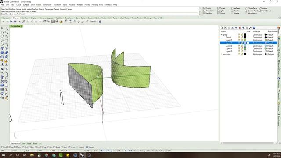
Task: Toggle the Curves selection filter checkbox
Action: click(x=219, y=8)
